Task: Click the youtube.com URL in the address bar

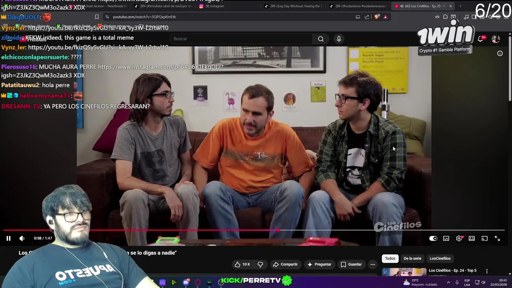Action: point(144,17)
